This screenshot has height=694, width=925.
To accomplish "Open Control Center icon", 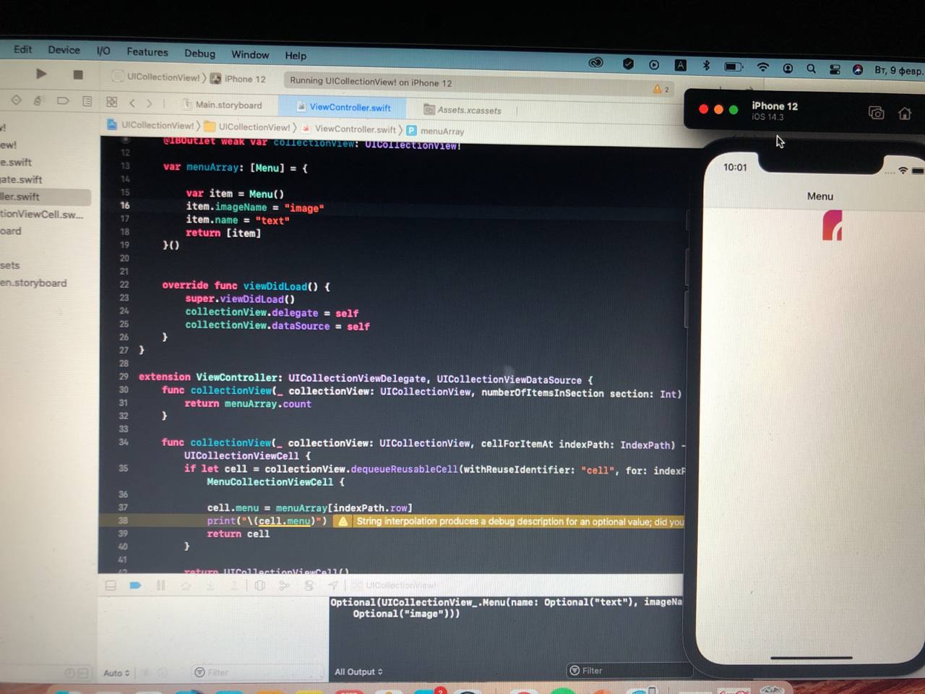I will (x=835, y=69).
